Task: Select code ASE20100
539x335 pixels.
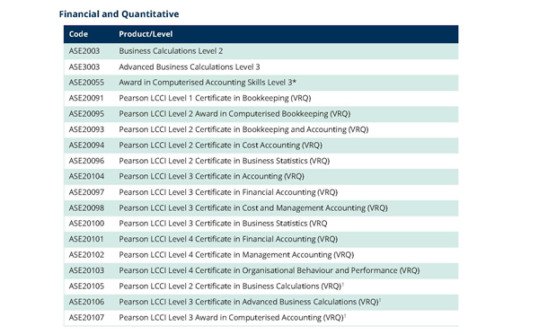Action: coord(86,224)
